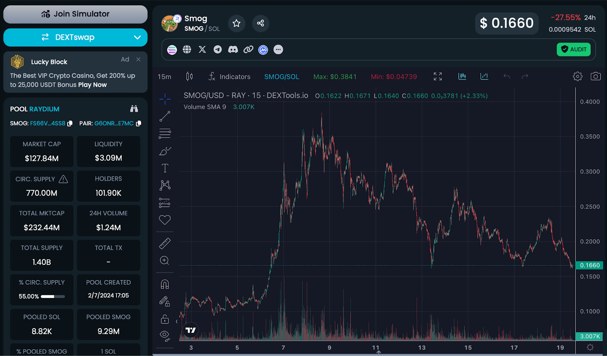Select the text annotation tool
Image resolution: width=607 pixels, height=356 pixels.
165,168
